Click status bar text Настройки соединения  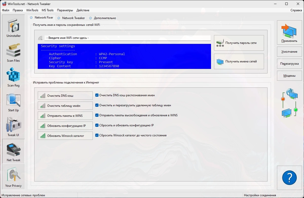260,195
